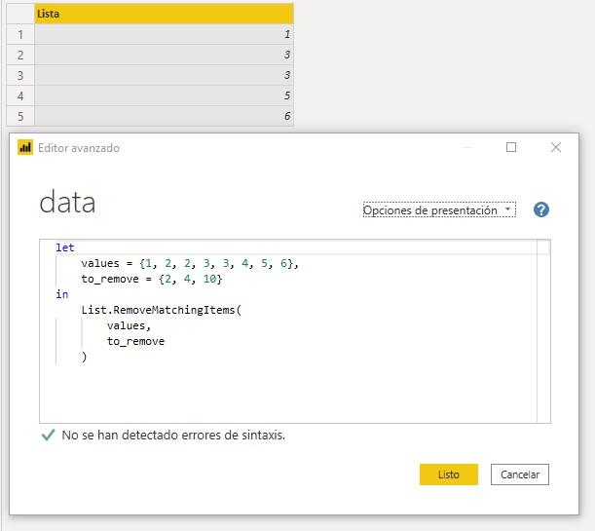Click the Power BI logo in dialog title bar
Viewport: 595px width, 531px height.
tap(25, 148)
